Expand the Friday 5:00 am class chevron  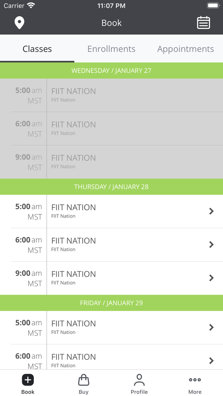pyautogui.click(x=211, y=327)
